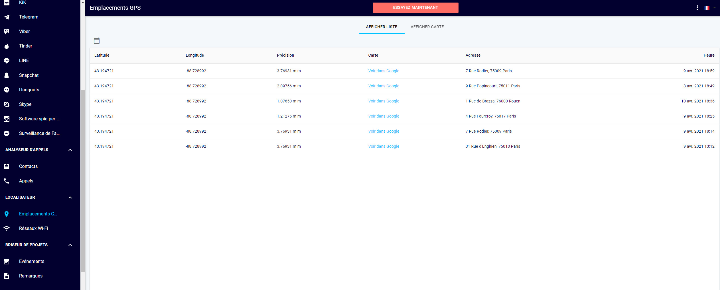720x290 pixels.
Task: Click the Hangouts quote icon
Action: tap(7, 90)
